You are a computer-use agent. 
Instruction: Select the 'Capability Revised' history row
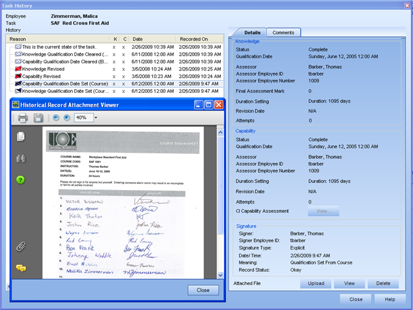point(115,76)
